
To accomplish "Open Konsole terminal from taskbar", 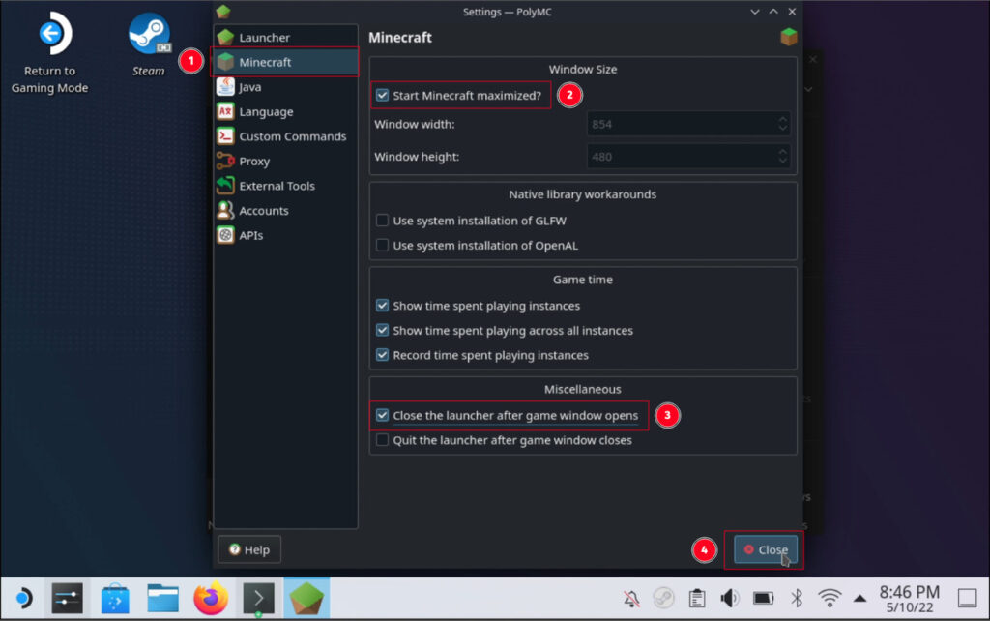I will click(259, 598).
